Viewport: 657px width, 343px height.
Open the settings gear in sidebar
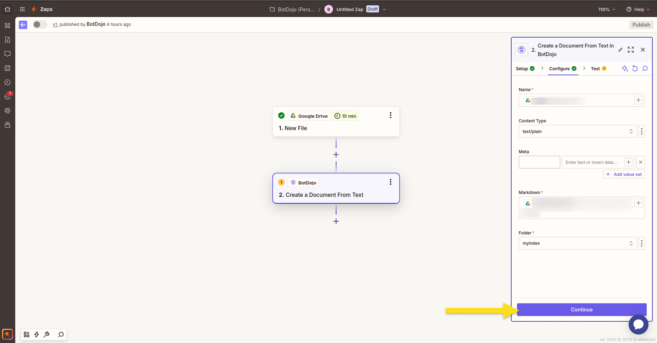pos(7,111)
